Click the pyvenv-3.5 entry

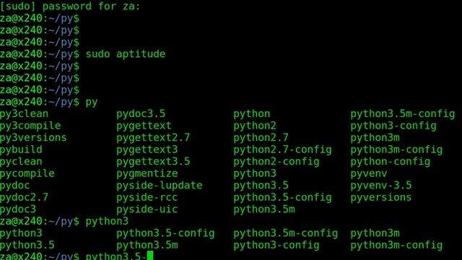pos(381,186)
